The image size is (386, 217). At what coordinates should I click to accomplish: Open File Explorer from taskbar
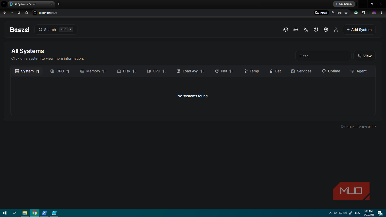point(25,213)
